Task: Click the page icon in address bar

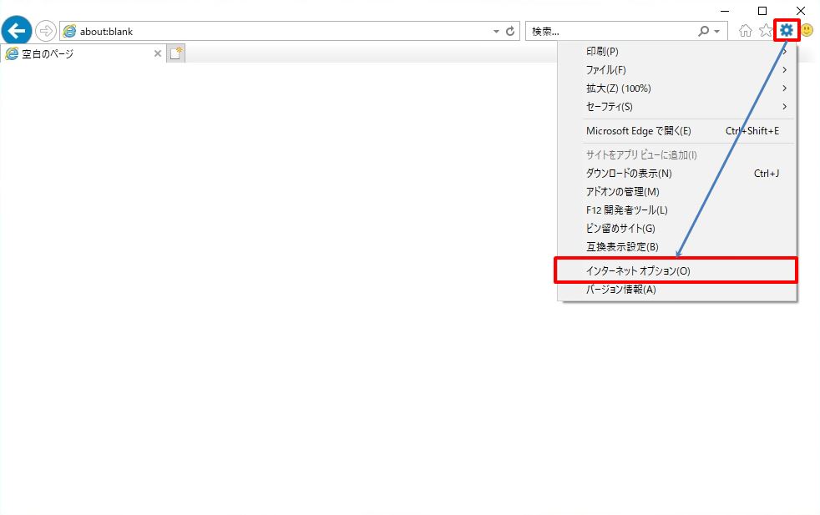Action: (x=69, y=32)
